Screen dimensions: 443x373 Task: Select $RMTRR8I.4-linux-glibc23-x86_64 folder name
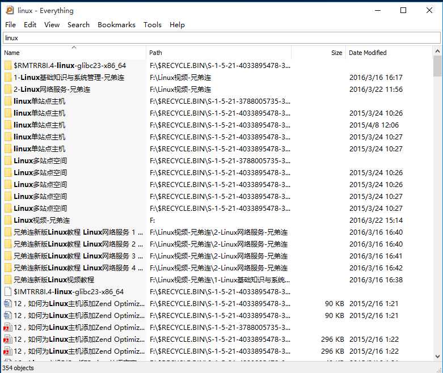[70, 66]
